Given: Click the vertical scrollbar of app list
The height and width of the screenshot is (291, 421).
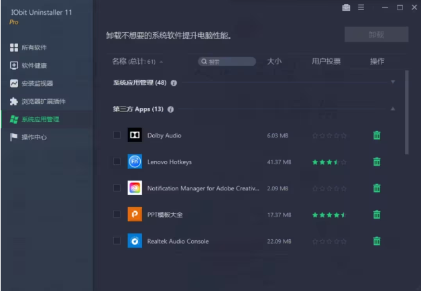Looking at the screenshot, I should [407, 112].
